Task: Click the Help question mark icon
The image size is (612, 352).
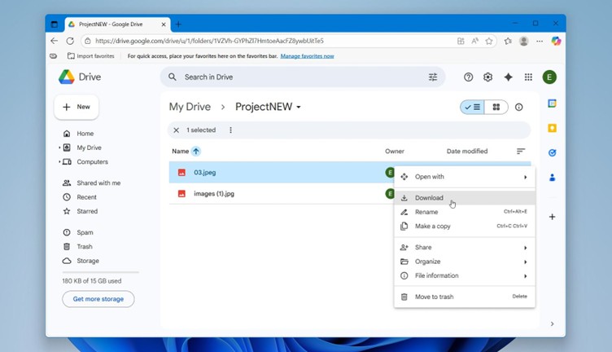Action: coord(468,77)
